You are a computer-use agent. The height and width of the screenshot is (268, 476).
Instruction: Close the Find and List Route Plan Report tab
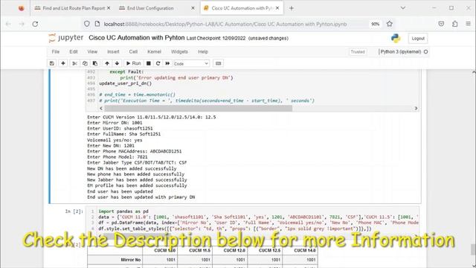[109, 8]
